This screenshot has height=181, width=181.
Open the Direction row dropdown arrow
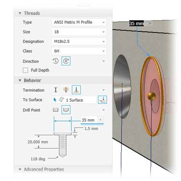(x=103, y=61)
